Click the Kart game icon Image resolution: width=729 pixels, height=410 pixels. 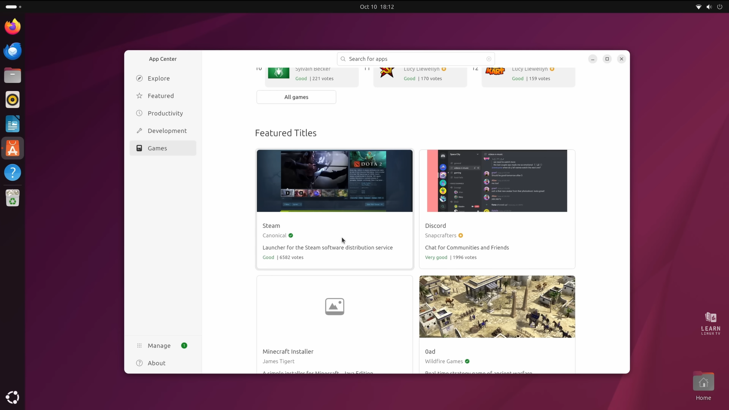[x=495, y=71]
